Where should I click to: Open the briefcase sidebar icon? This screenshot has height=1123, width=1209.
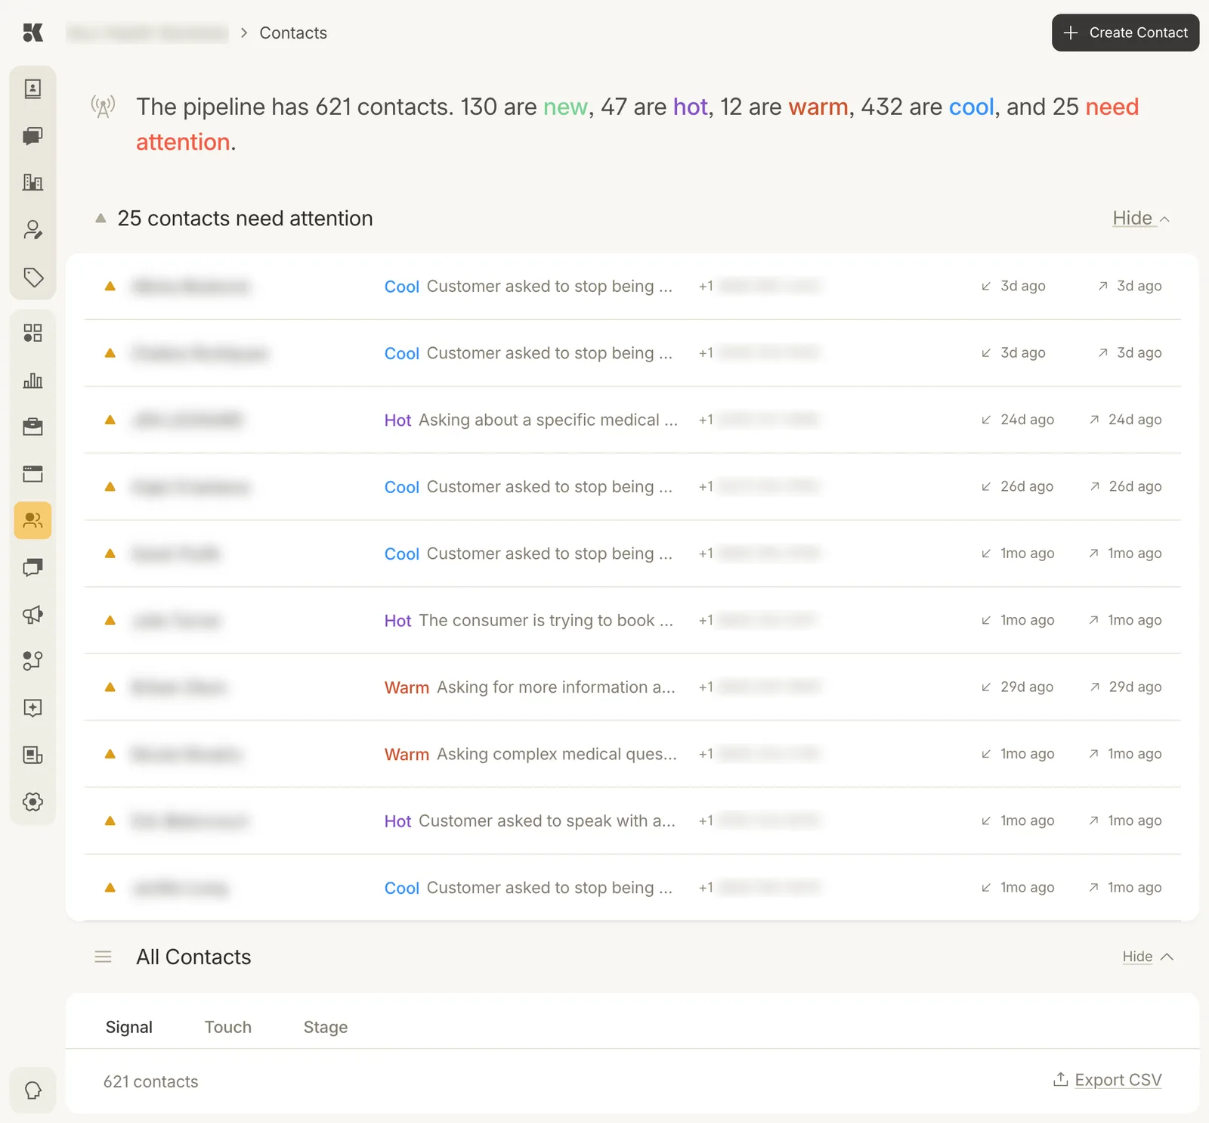pos(32,427)
